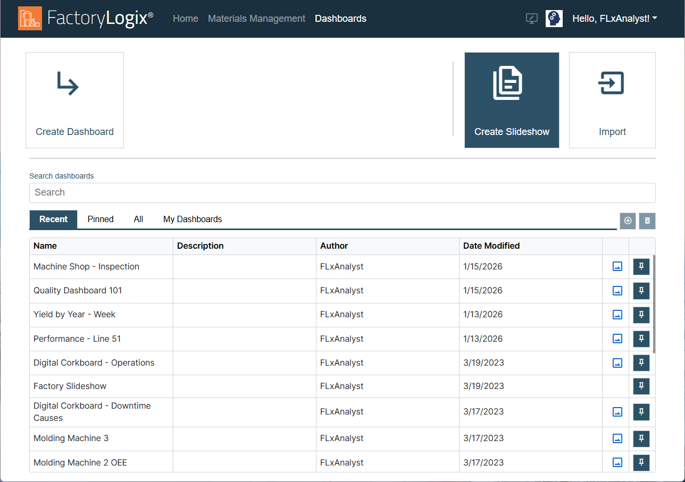Screen dimensions: 685x482
Task: Open thumbnail image for Machine Shop - Inspection
Action: [617, 267]
